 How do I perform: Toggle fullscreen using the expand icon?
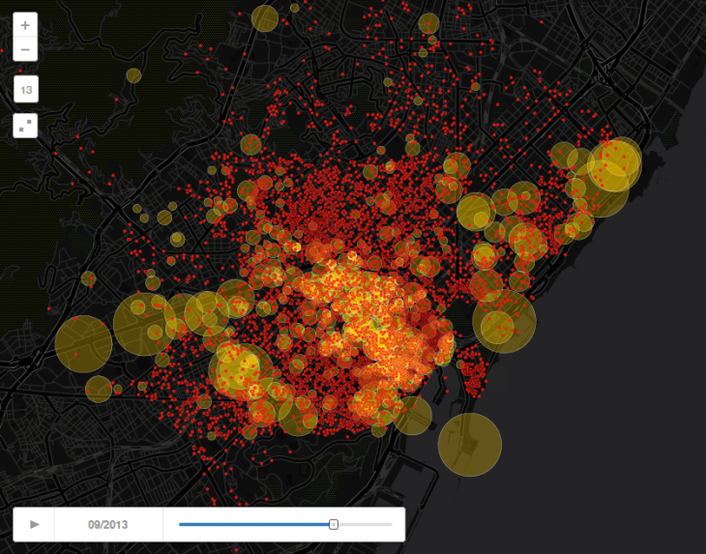(x=25, y=125)
